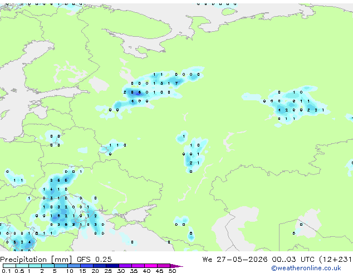The image size is (353, 273).
Task: Click the 0.5–1 mm legend swatch
Action: [22, 266]
